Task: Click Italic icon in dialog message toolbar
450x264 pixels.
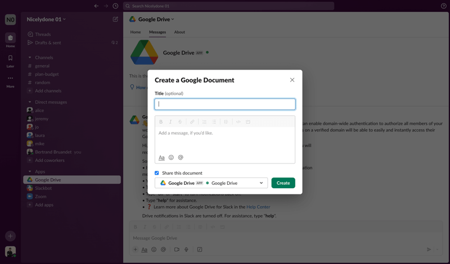Action: (170, 122)
